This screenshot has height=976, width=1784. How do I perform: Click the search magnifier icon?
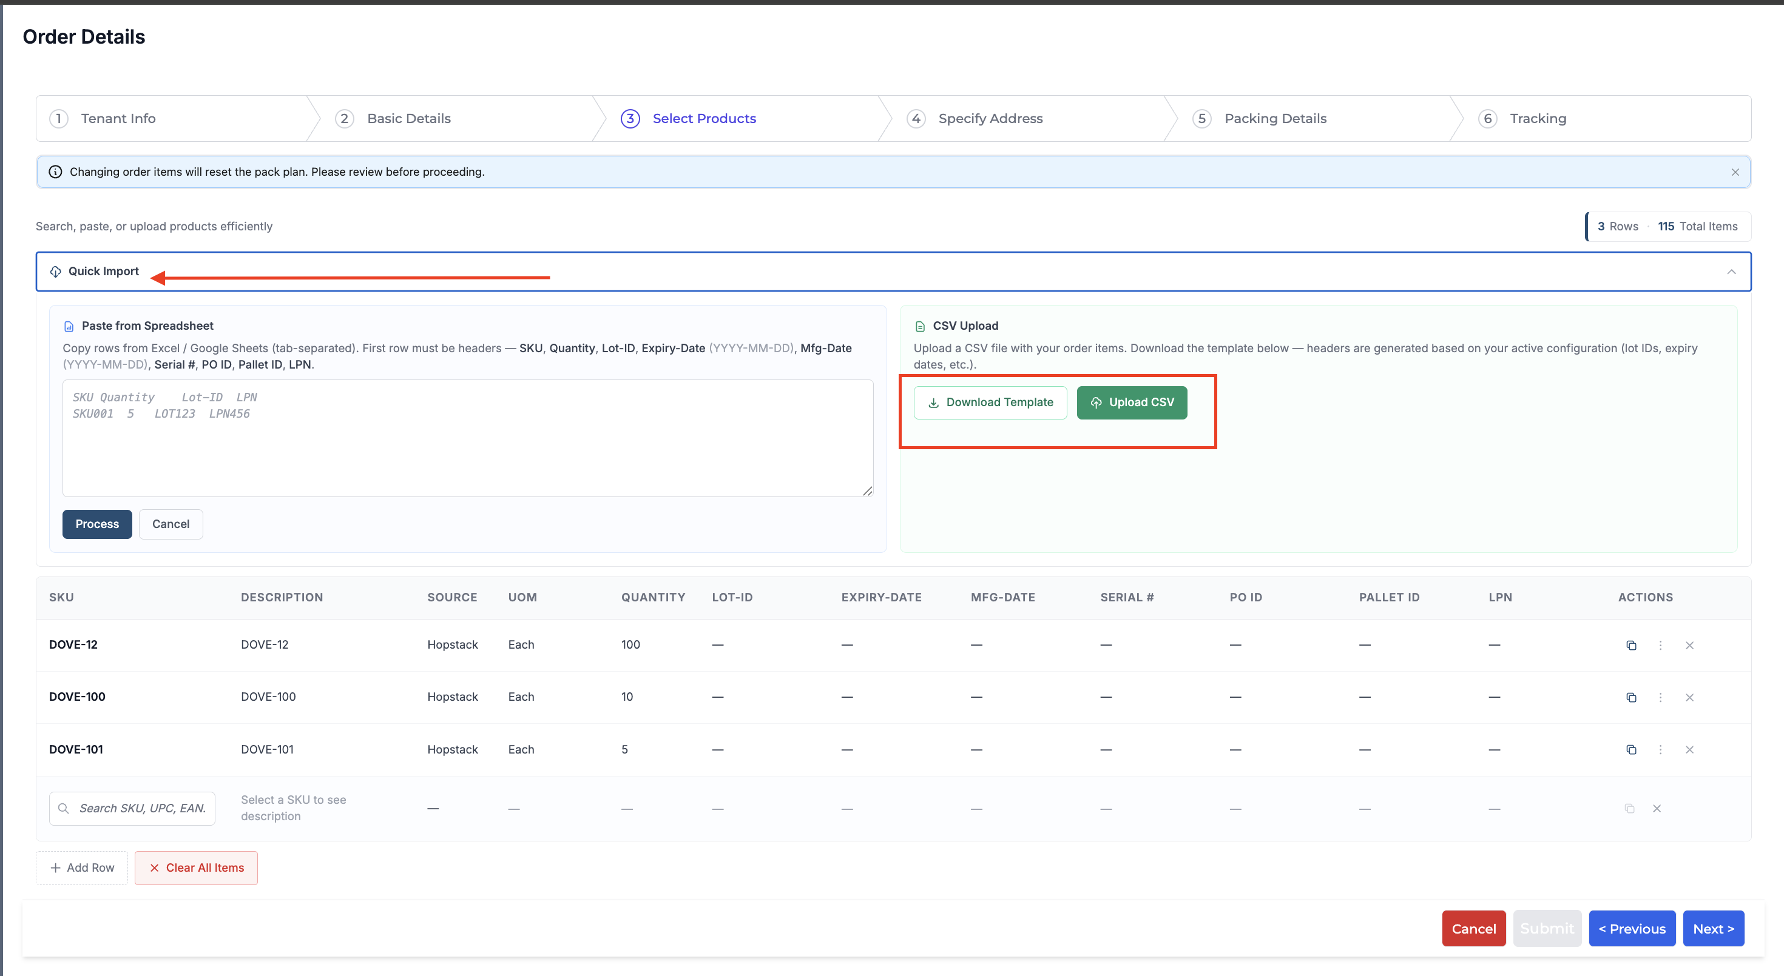point(64,809)
